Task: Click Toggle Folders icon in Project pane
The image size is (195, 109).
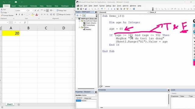Action: point(84,15)
